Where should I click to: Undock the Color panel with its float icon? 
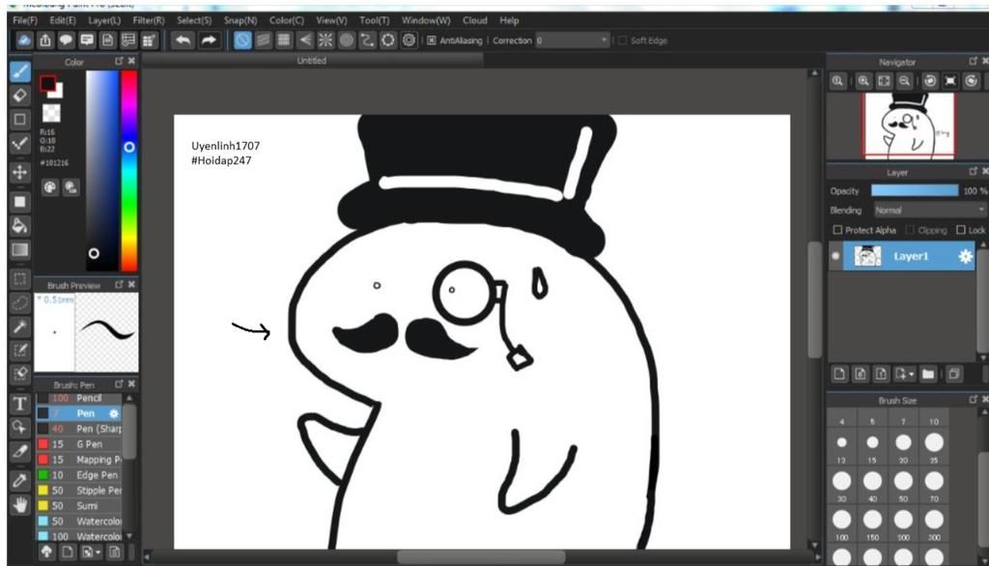click(119, 61)
